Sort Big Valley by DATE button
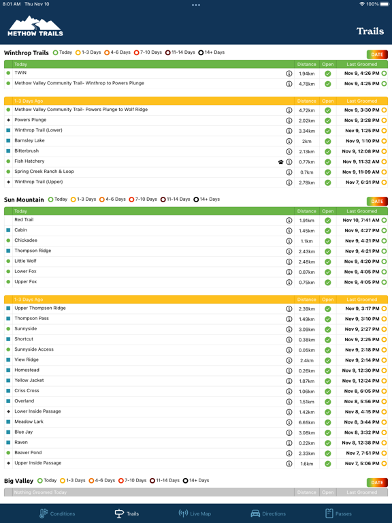The height and width of the screenshot is (523, 392). click(377, 482)
